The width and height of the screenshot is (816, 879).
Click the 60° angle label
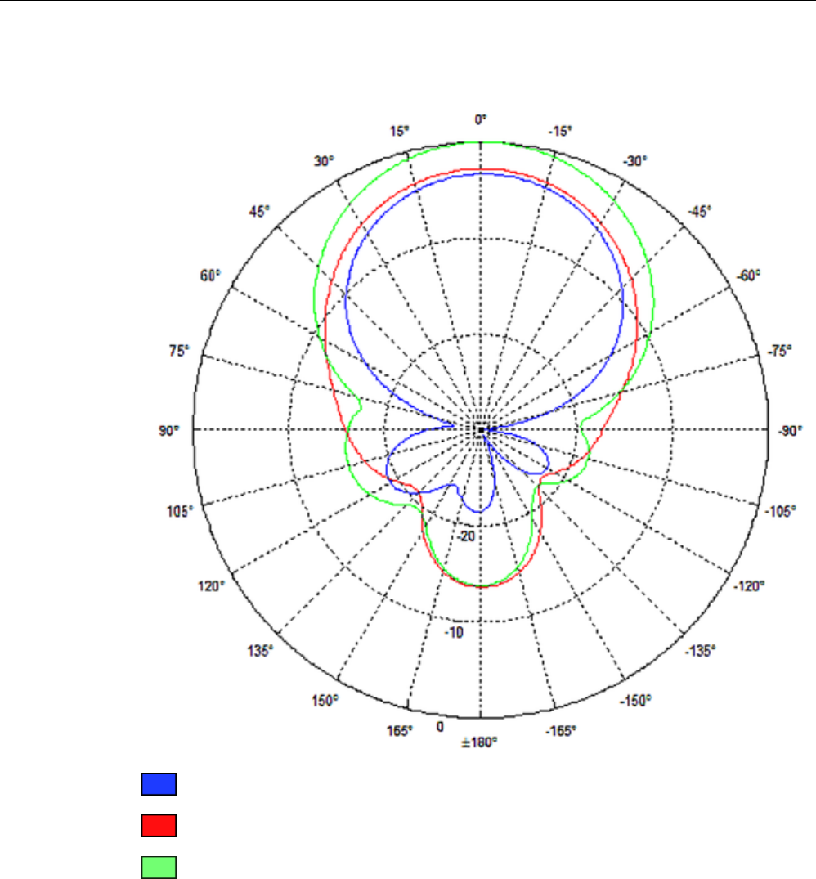pyautogui.click(x=211, y=276)
